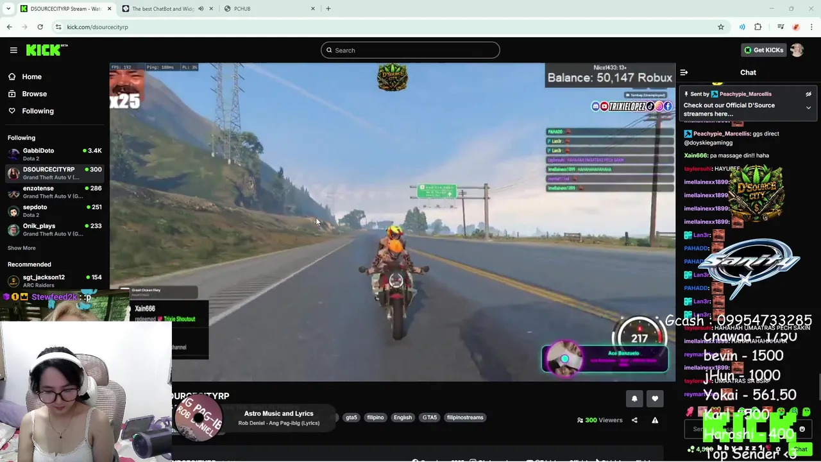This screenshot has width=821, height=462.
Task: Share the stream
Action: click(x=634, y=420)
